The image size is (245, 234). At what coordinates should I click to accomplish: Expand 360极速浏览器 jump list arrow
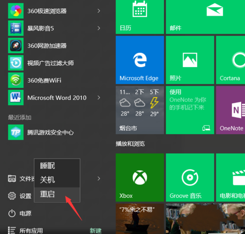pyautogui.click(x=98, y=11)
